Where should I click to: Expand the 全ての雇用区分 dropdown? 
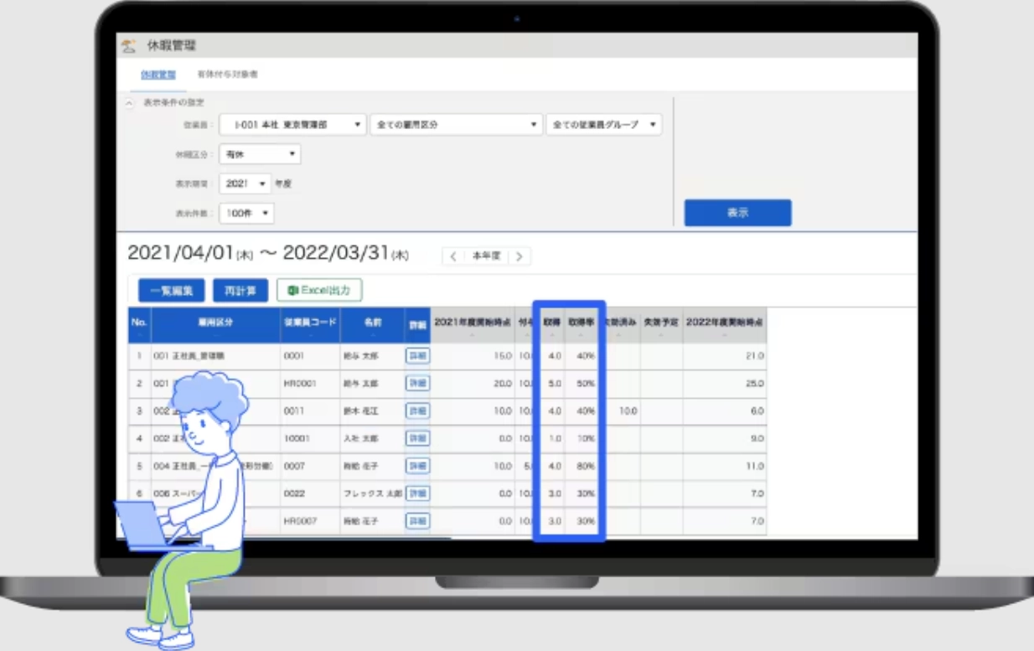pyautogui.click(x=457, y=125)
